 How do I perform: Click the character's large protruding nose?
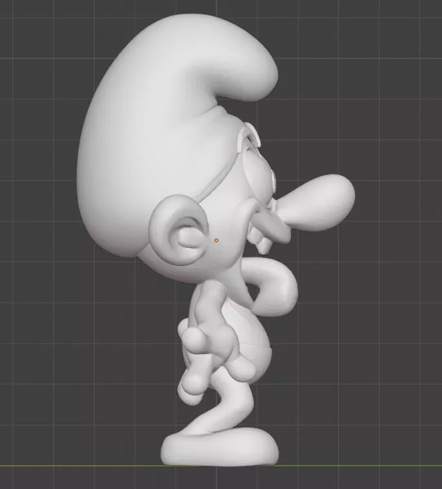point(316,203)
